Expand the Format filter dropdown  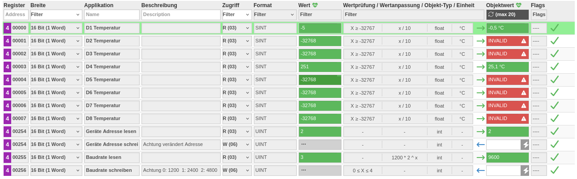275,14
